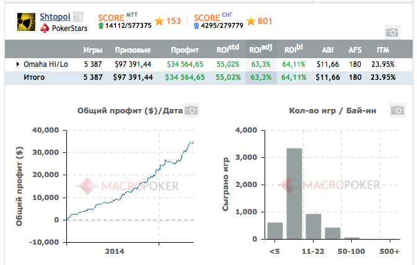Viewport: 417px width, 265px height.
Task: Click the camera icon beside the profit chart title
Action: 192,111
